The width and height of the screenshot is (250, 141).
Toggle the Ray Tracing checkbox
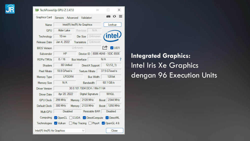coord(71,123)
